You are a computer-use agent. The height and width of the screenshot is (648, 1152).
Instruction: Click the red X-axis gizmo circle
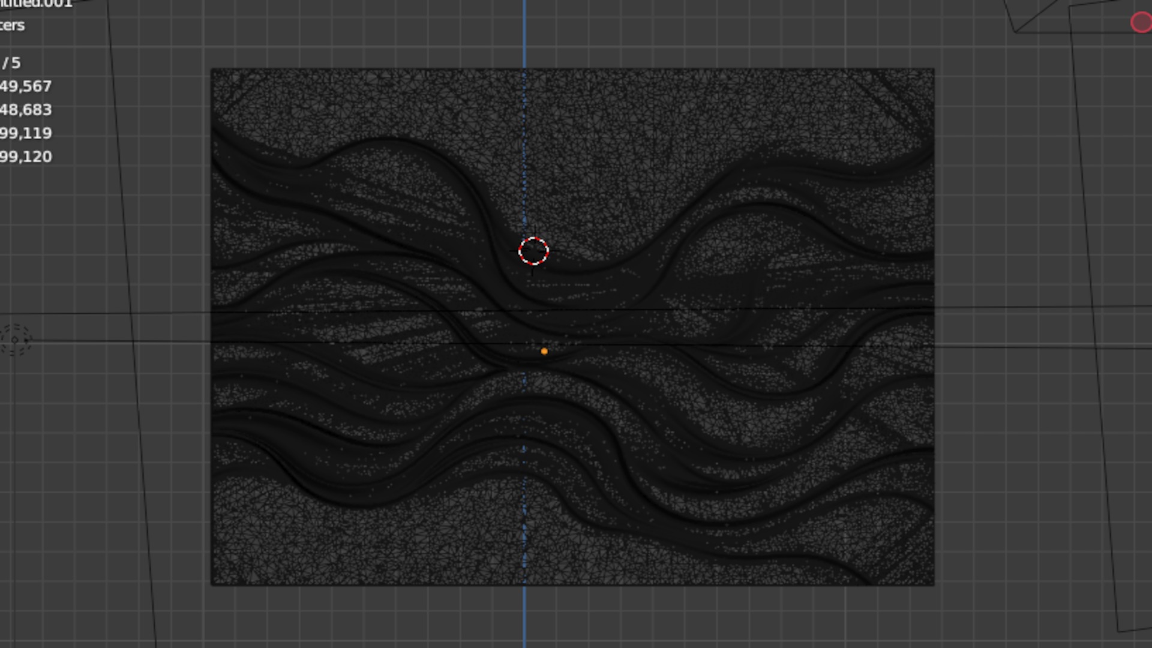(1141, 23)
